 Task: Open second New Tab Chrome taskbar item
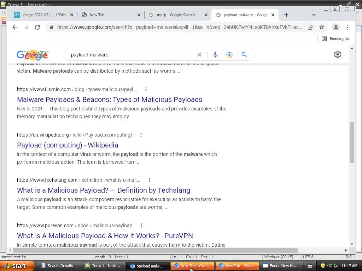[237, 266]
